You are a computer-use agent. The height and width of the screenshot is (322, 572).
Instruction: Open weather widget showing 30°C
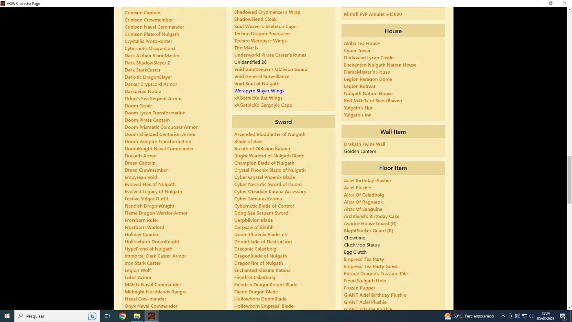pos(469,316)
